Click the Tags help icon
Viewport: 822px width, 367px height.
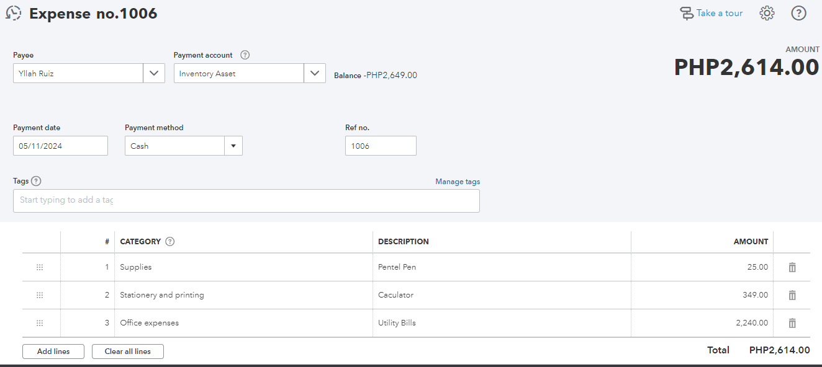coord(36,181)
